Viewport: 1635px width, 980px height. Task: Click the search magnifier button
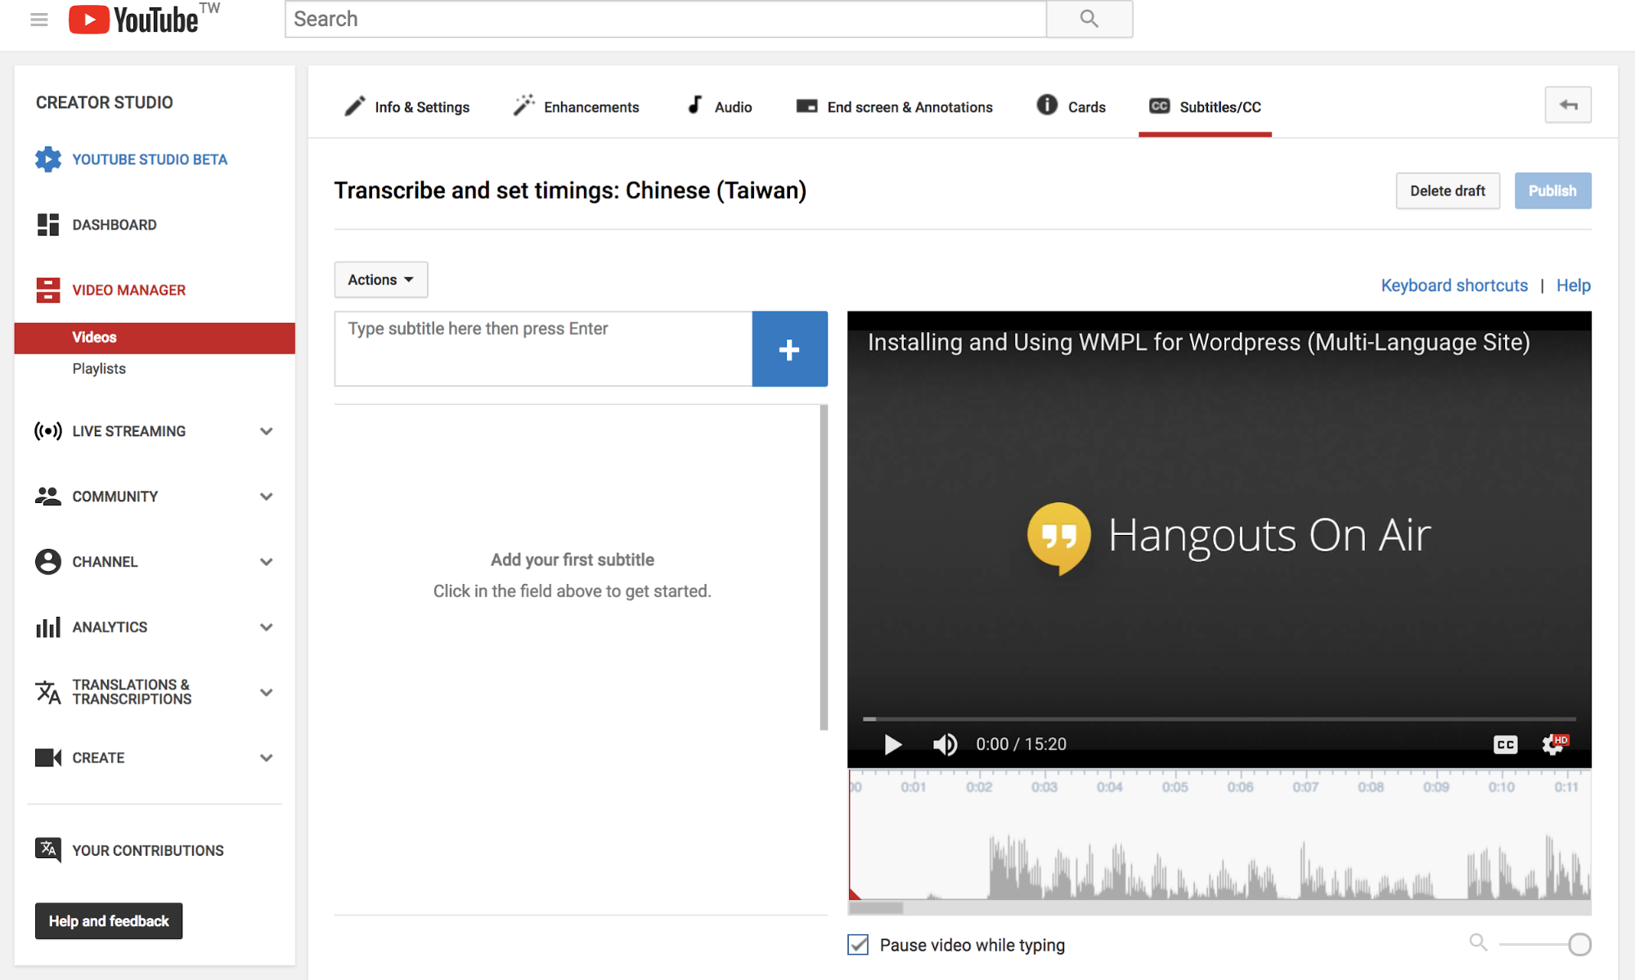pos(1089,19)
